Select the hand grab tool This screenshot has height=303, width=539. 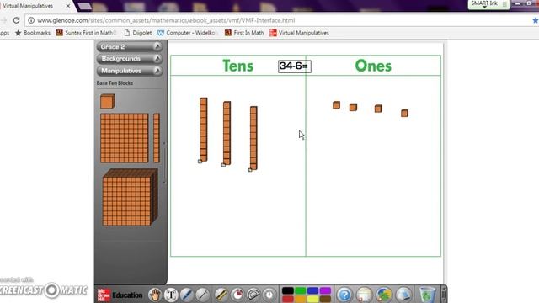pos(155,295)
